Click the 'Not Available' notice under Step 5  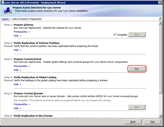[x=63, y=100]
